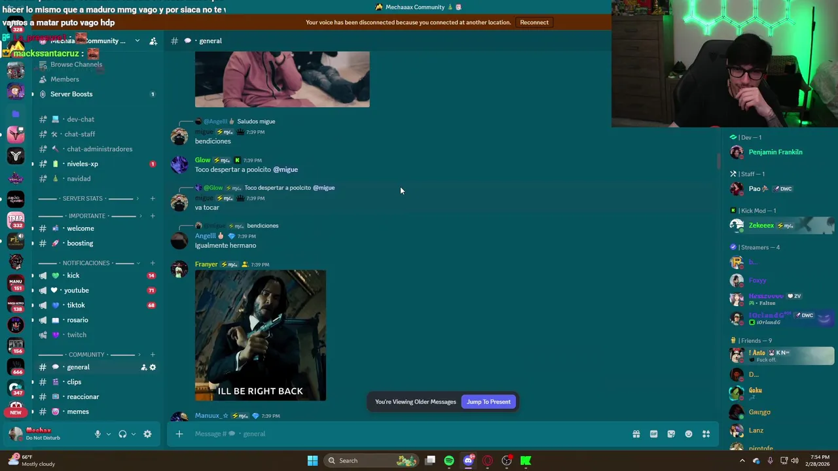Open Browse Channels
The height and width of the screenshot is (471, 838).
tap(96, 65)
